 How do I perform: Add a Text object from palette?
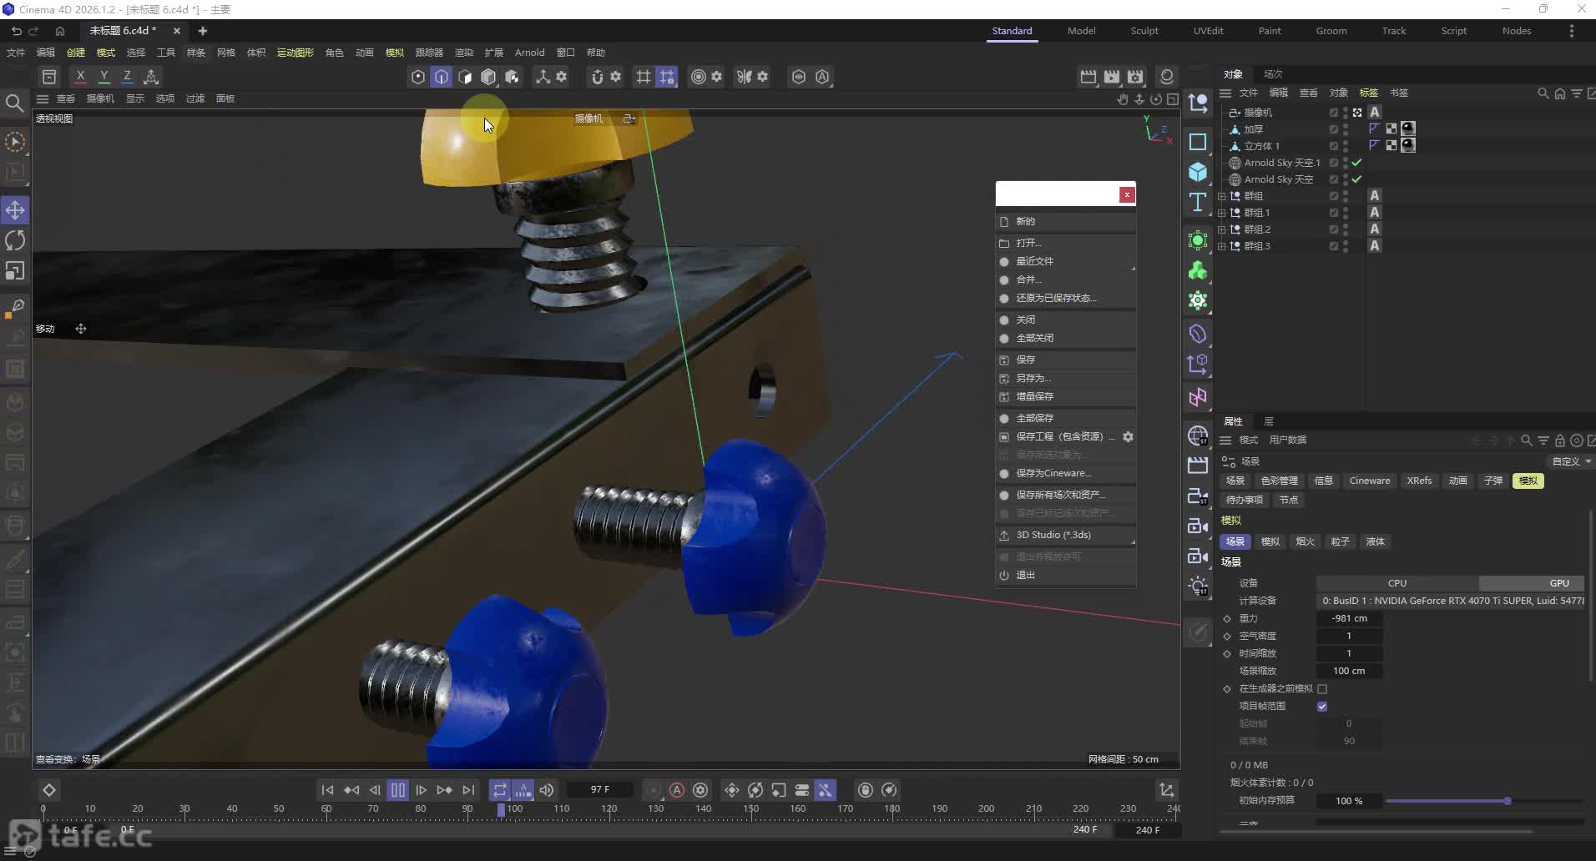(1198, 202)
